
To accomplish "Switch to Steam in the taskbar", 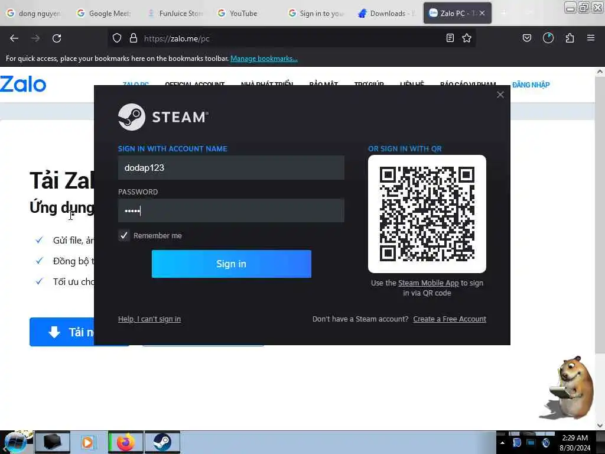I will pos(162,442).
